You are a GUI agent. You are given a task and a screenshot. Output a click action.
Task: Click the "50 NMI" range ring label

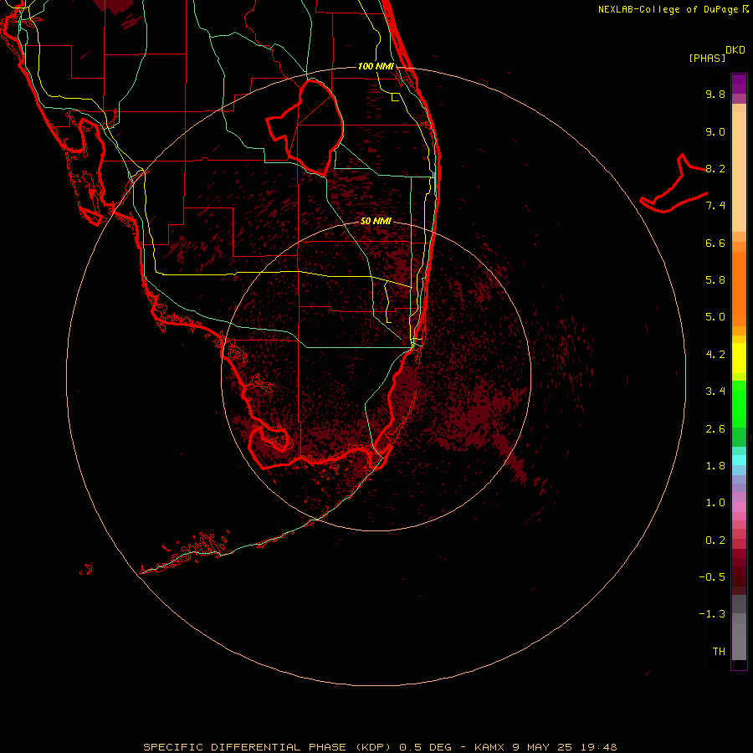click(x=376, y=221)
